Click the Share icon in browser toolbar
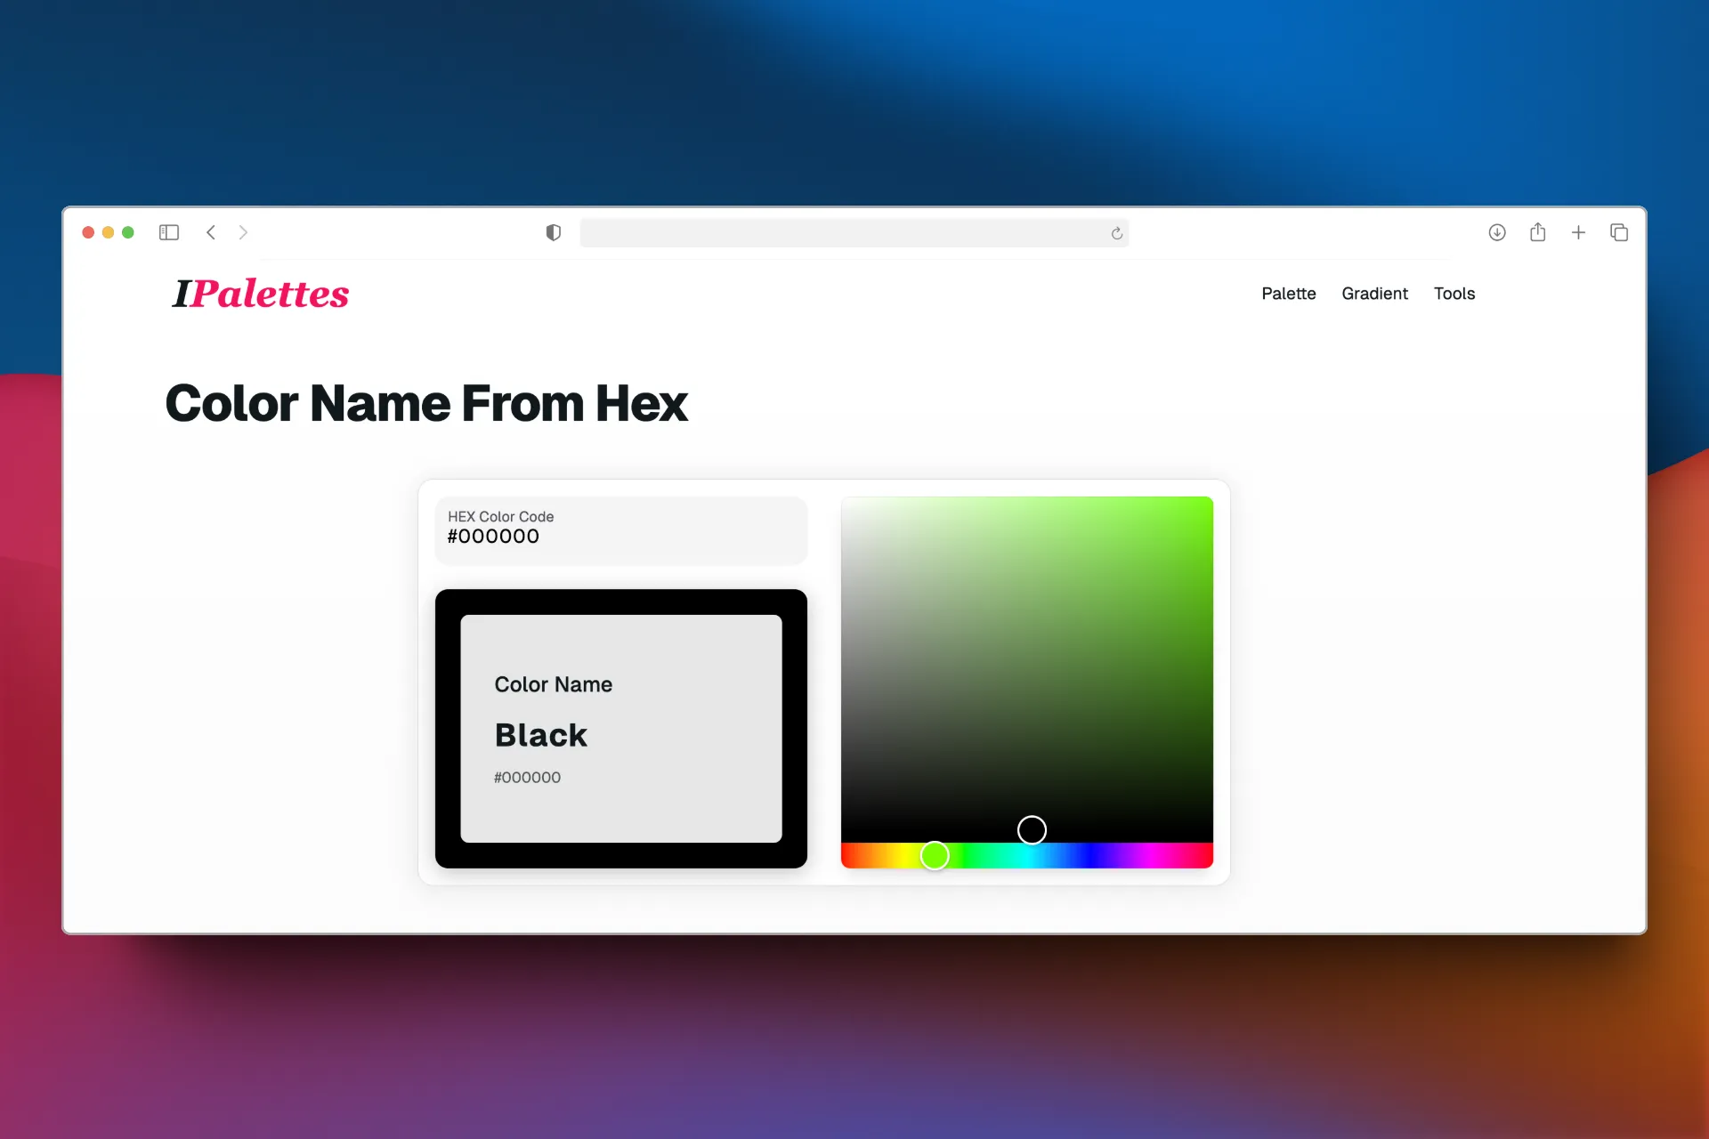 click(x=1538, y=232)
